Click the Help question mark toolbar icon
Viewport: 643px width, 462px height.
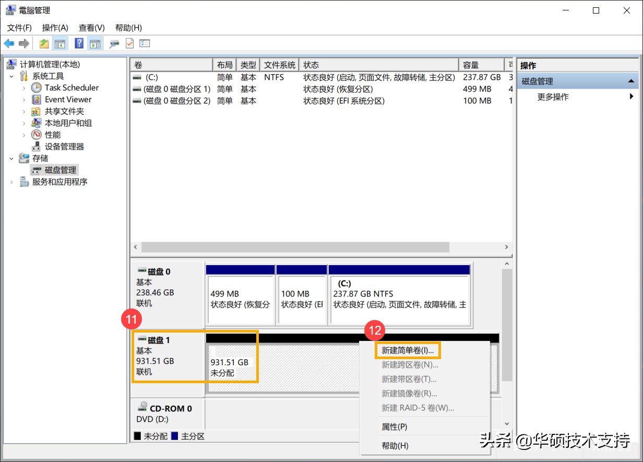coord(78,43)
